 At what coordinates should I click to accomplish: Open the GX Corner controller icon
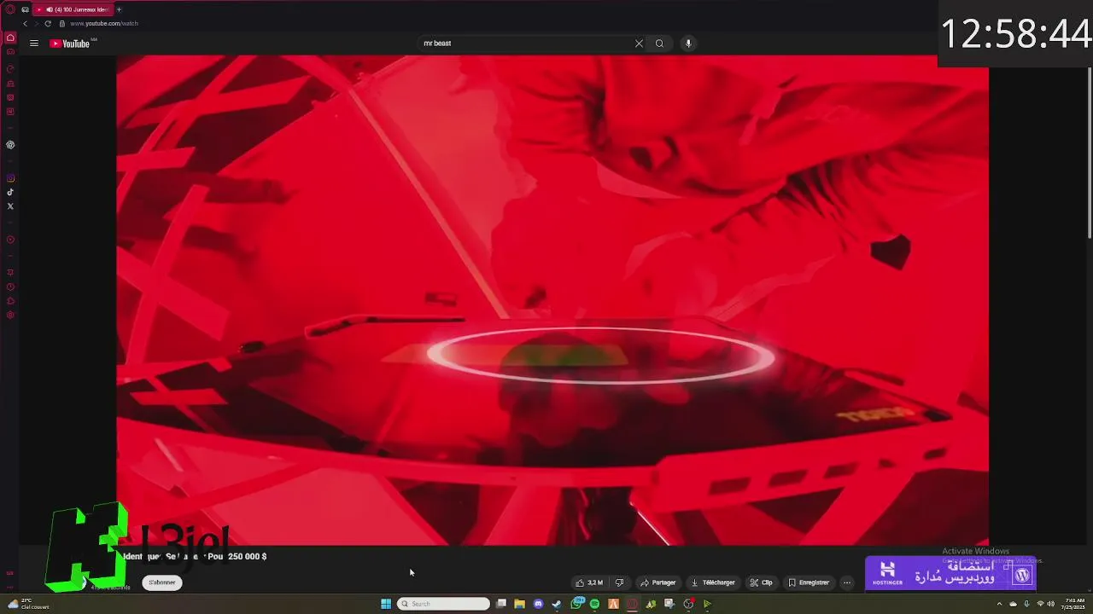tap(25, 9)
